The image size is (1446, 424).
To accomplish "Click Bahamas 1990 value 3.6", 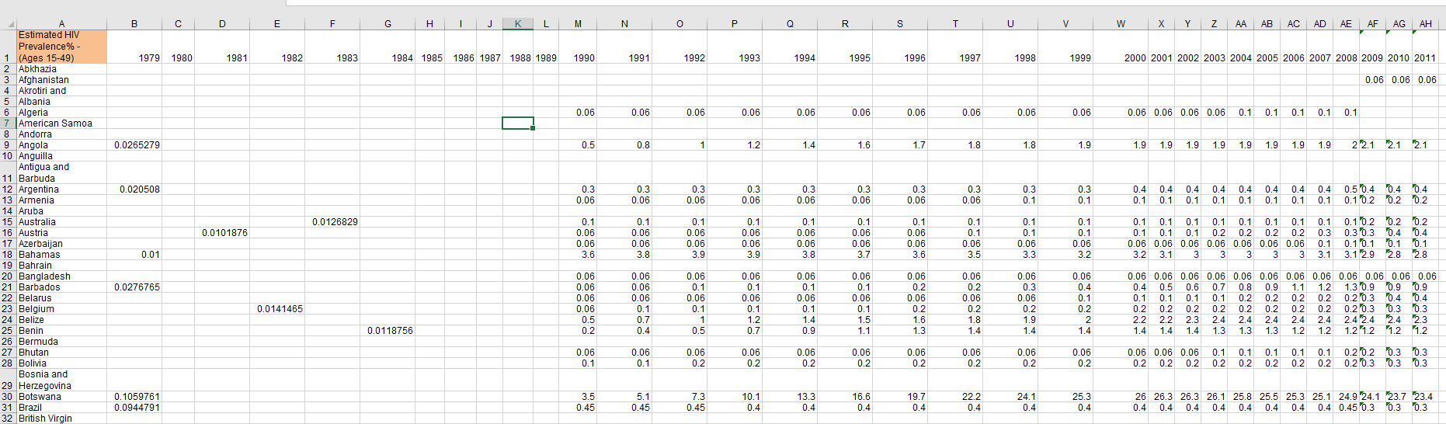I will click(578, 255).
